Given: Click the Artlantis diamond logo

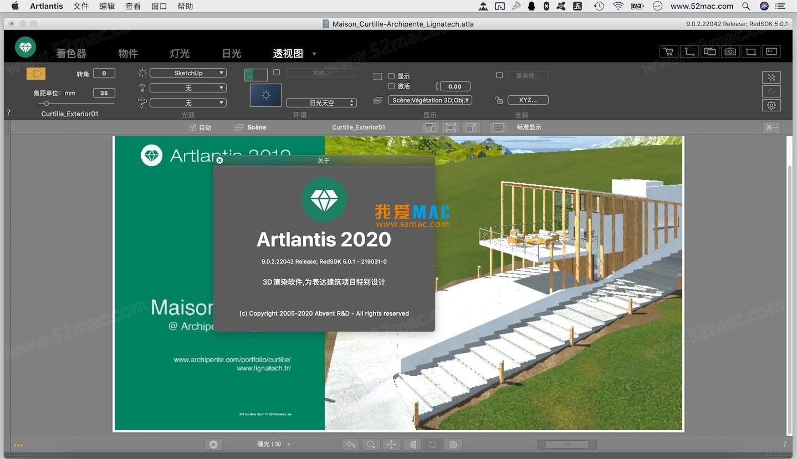Looking at the screenshot, I should pos(25,47).
